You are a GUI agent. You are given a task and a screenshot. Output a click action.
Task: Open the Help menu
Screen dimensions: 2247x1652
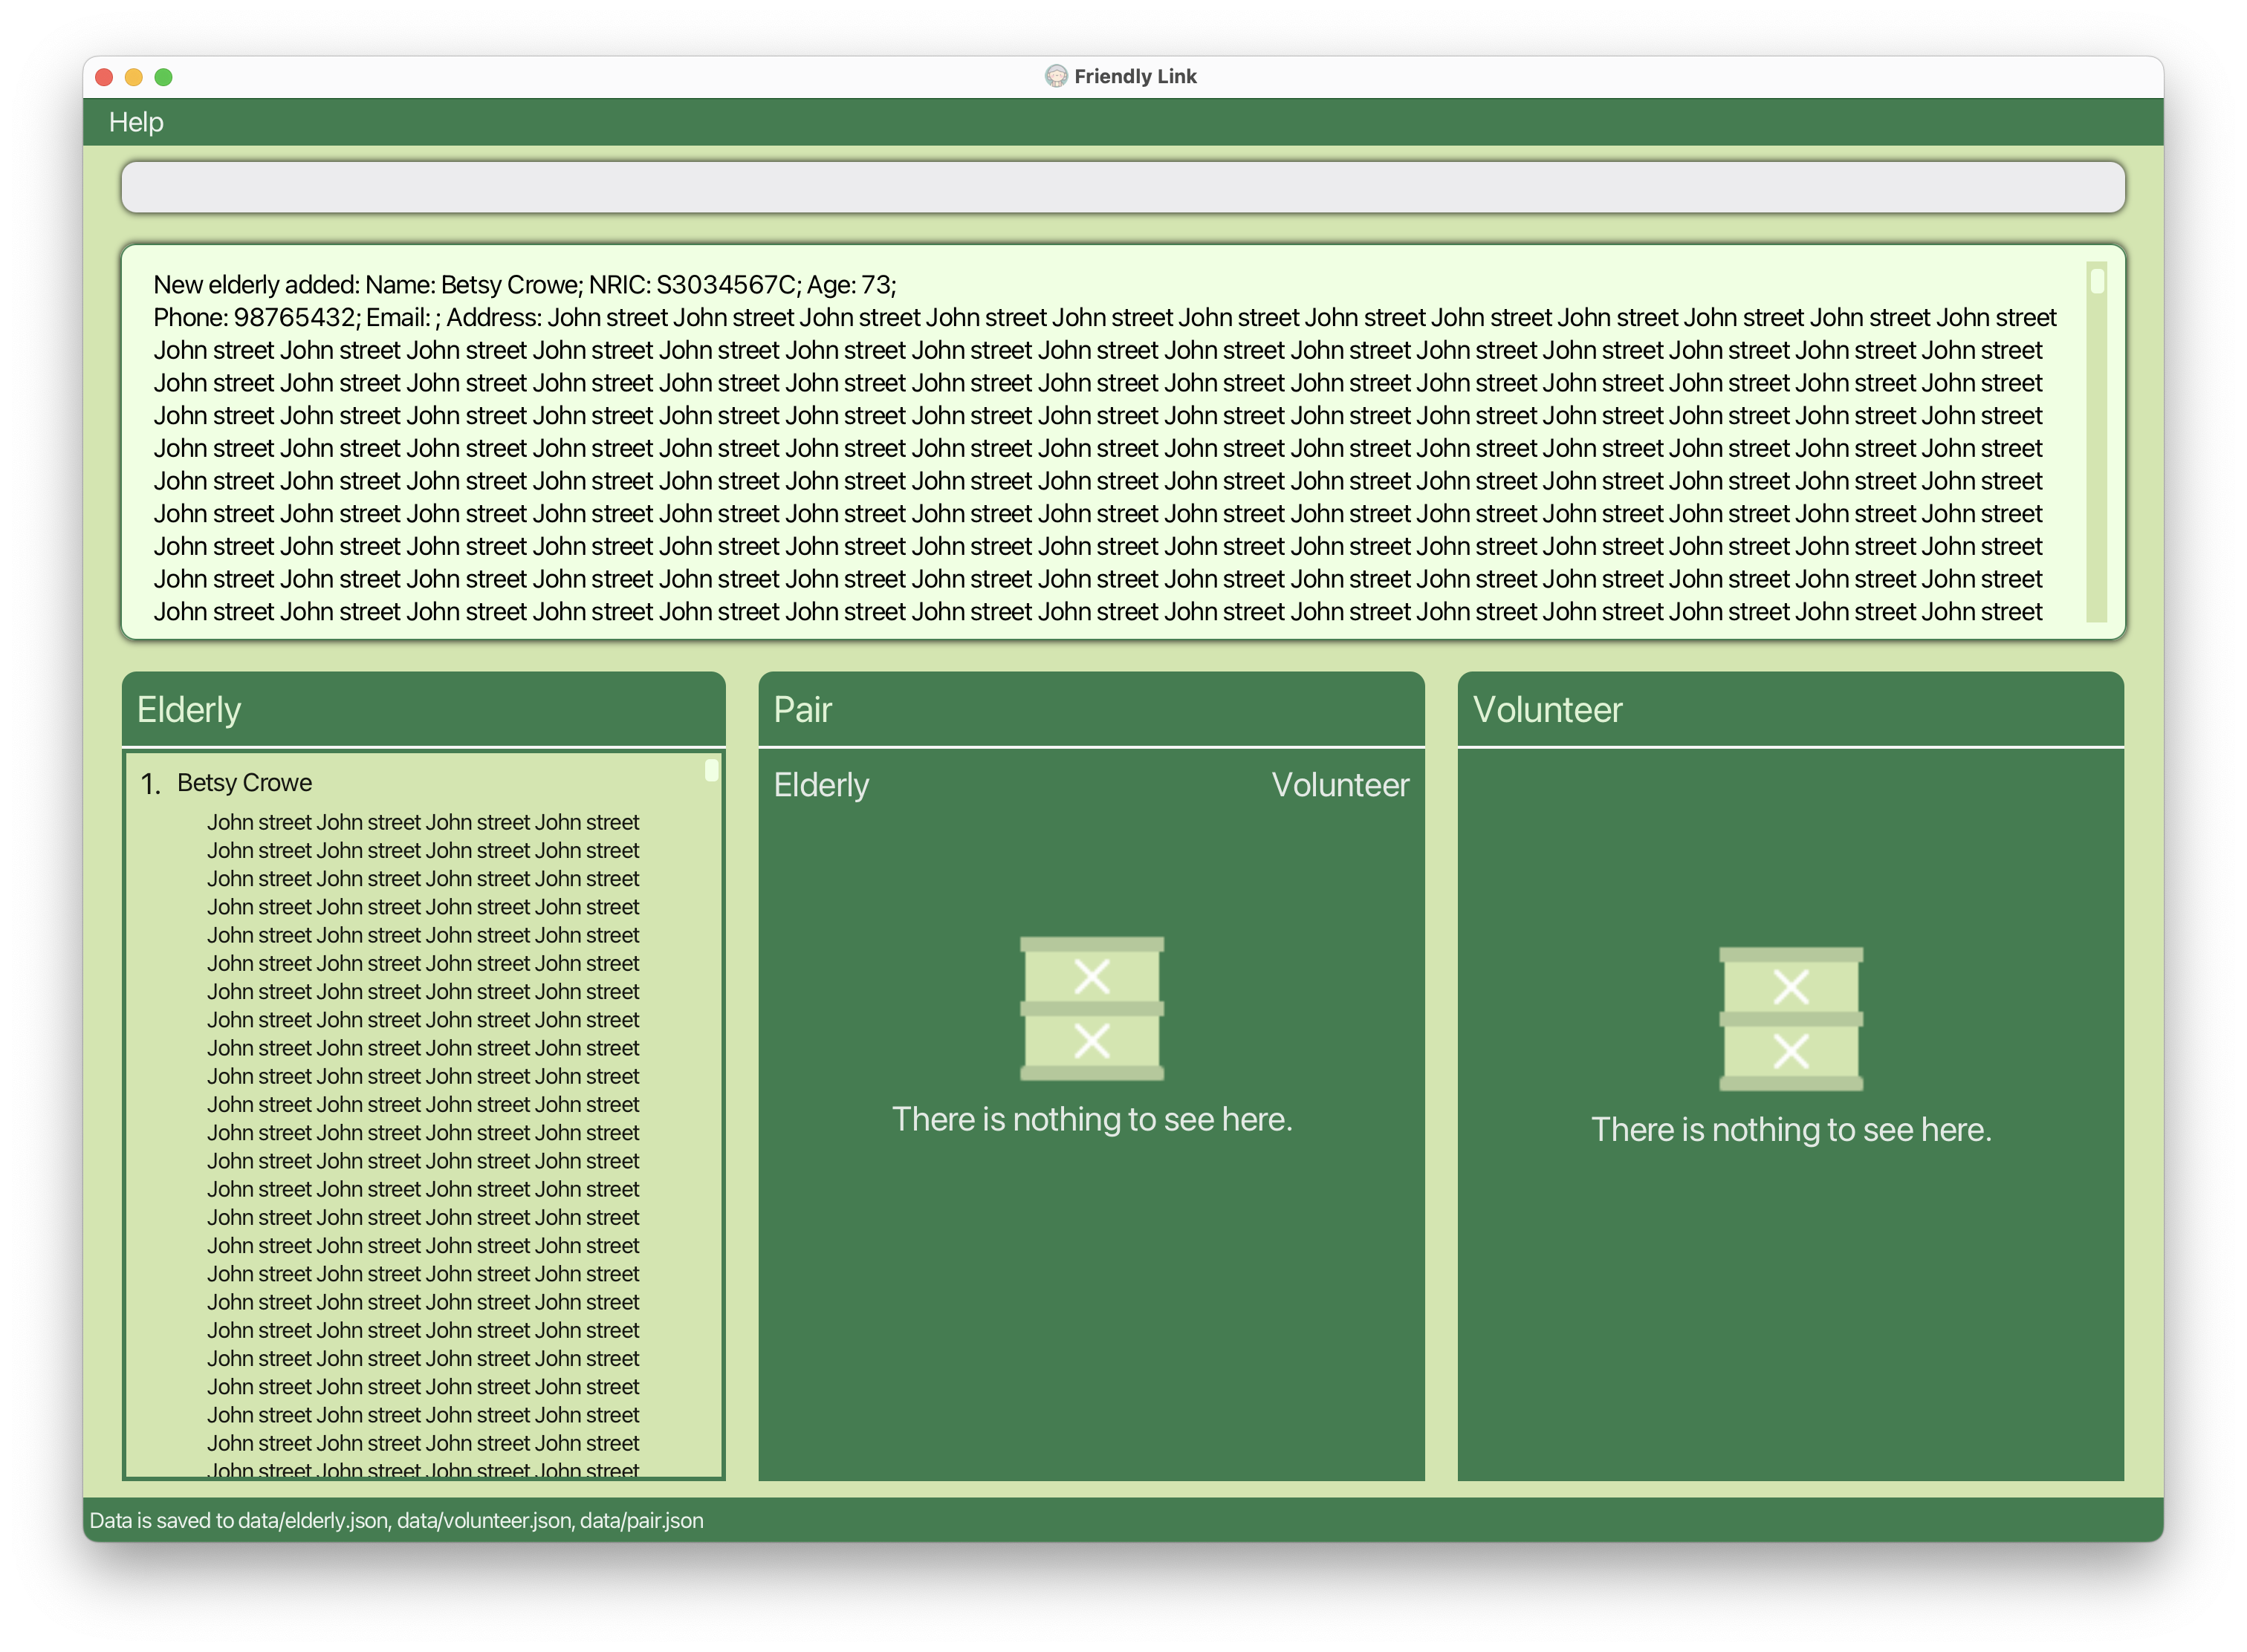tap(136, 122)
